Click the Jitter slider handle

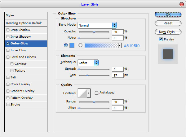pos(79,108)
